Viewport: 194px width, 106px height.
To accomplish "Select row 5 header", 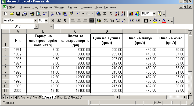I will [5, 63].
